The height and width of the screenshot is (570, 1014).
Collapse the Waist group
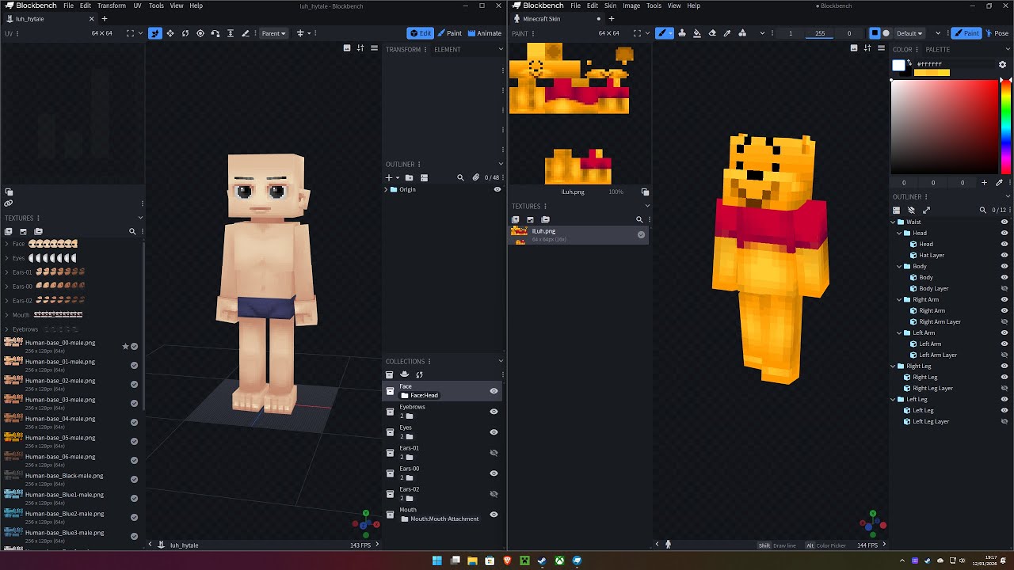893,222
